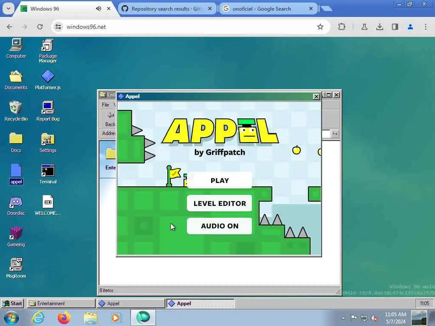Click the Windows 96 tray clock
Viewport: 435px width, 326px height.
tap(424, 303)
